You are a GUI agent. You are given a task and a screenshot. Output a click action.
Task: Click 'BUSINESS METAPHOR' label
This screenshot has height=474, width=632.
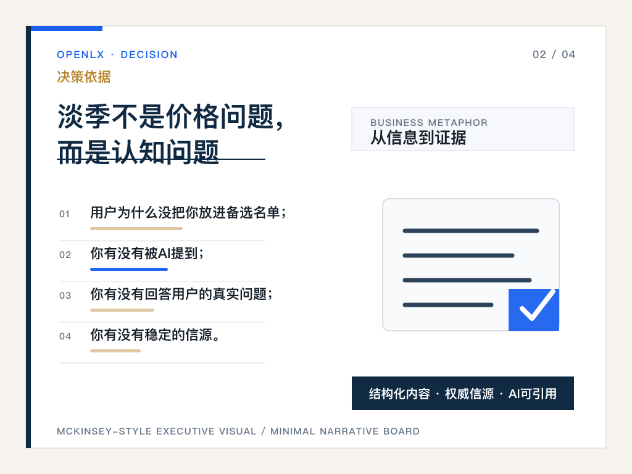click(x=429, y=123)
